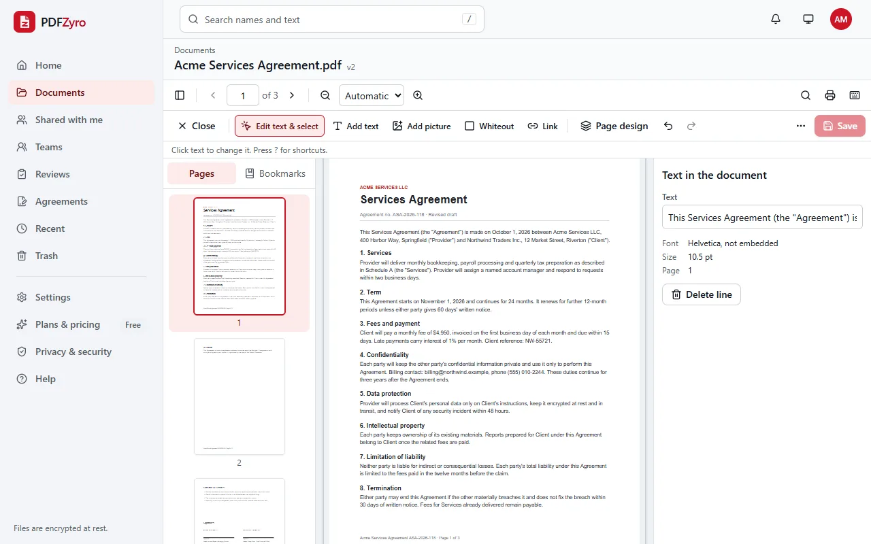Switch to the Pages tab

201,173
